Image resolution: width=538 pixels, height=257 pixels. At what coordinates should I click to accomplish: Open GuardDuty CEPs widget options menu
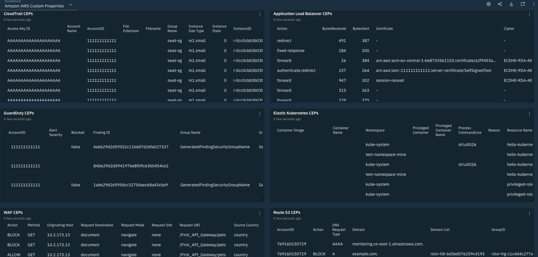(x=259, y=114)
